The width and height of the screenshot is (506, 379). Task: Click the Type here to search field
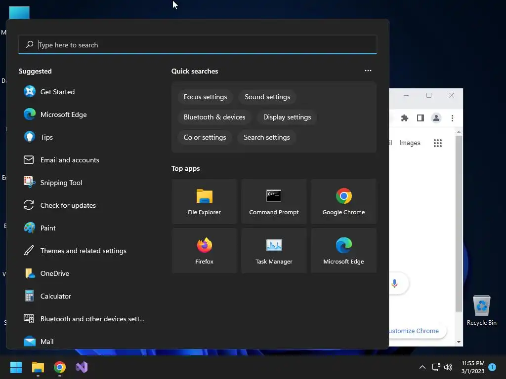coord(198,45)
